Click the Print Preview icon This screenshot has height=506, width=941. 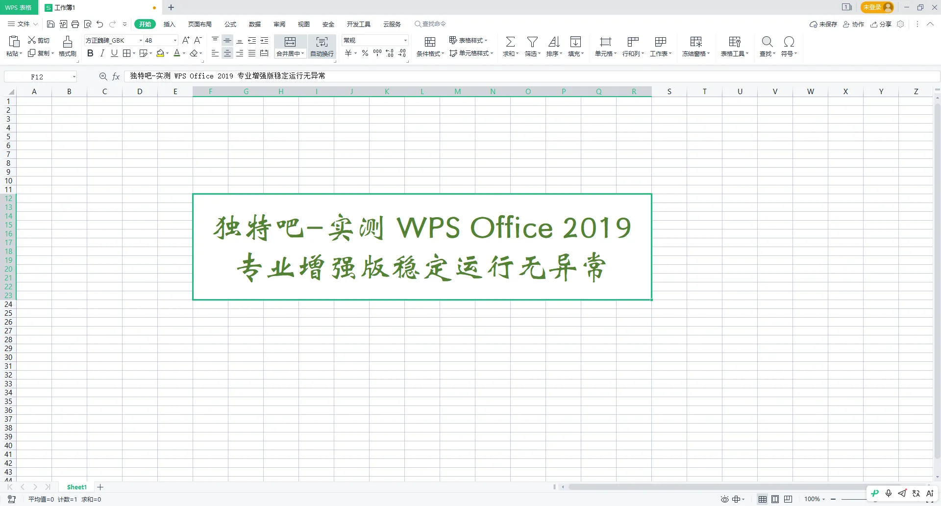[x=88, y=24]
